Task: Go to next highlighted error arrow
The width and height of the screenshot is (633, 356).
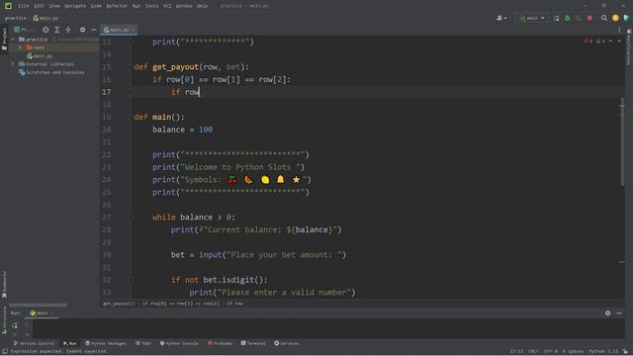Action: click(619, 42)
